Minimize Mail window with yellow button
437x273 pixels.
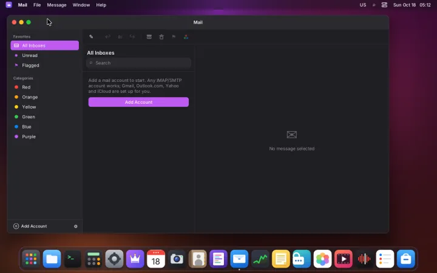pyautogui.click(x=21, y=22)
